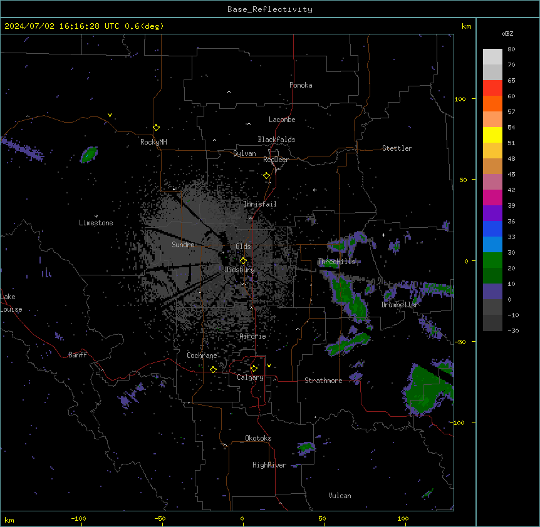Click the Blackfalds city label

pos(276,140)
